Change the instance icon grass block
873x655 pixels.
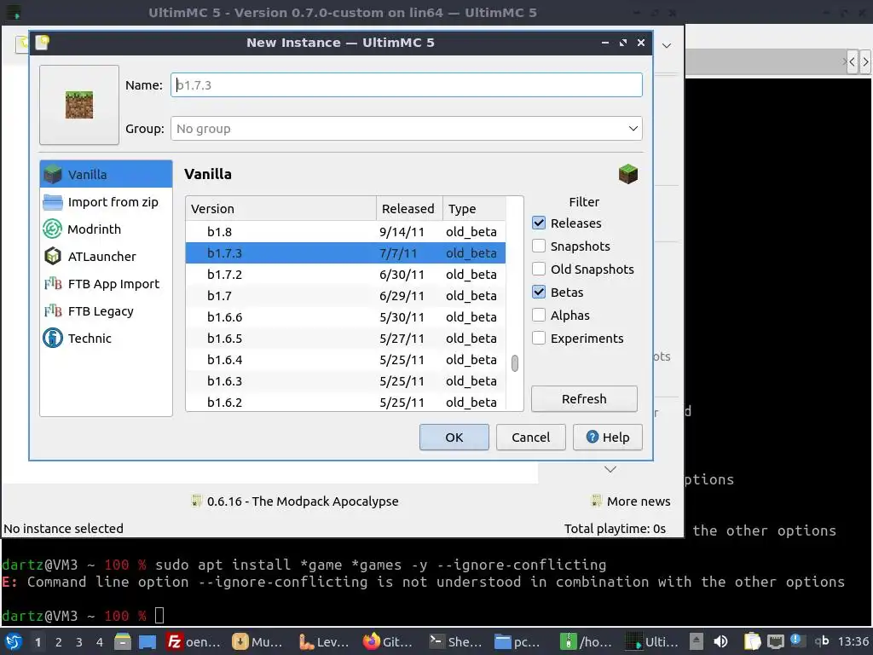[79, 105]
